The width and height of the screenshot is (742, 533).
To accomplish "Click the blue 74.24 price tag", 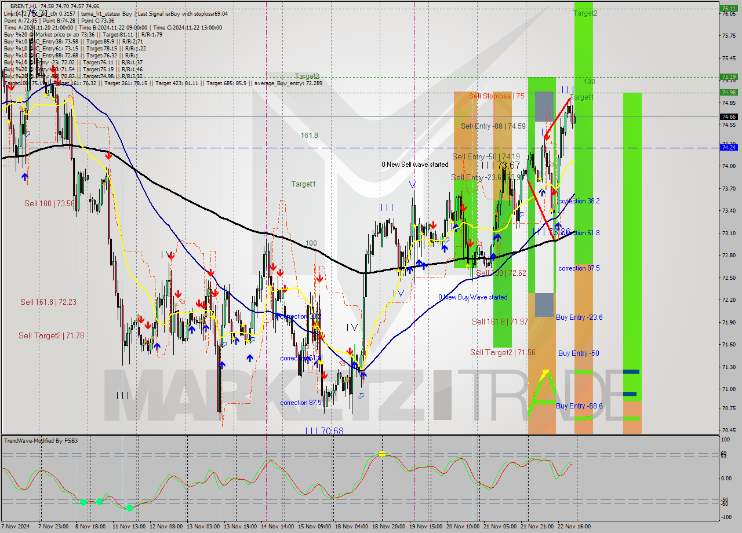I will [729, 148].
